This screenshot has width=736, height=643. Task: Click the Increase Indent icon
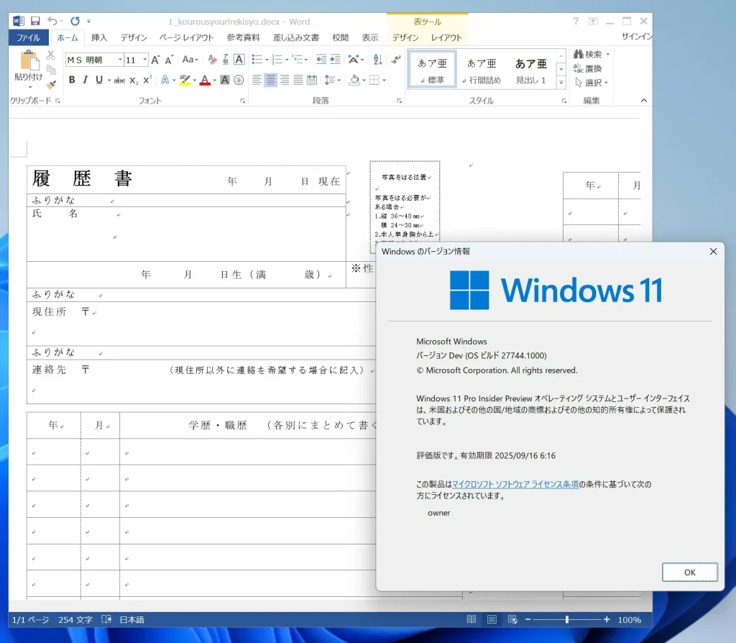pyautogui.click(x=335, y=59)
